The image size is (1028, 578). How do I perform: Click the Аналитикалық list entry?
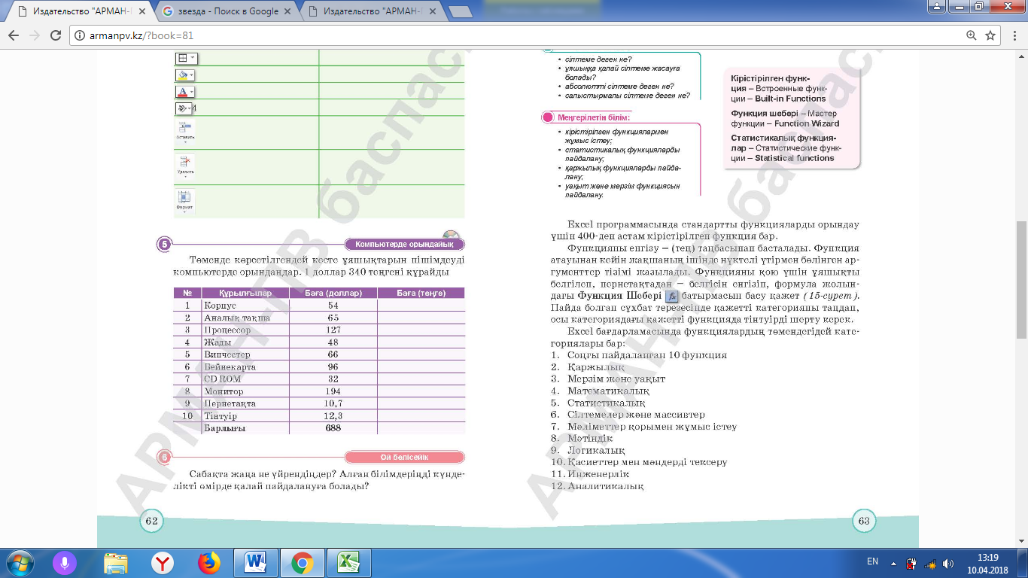coord(605,486)
